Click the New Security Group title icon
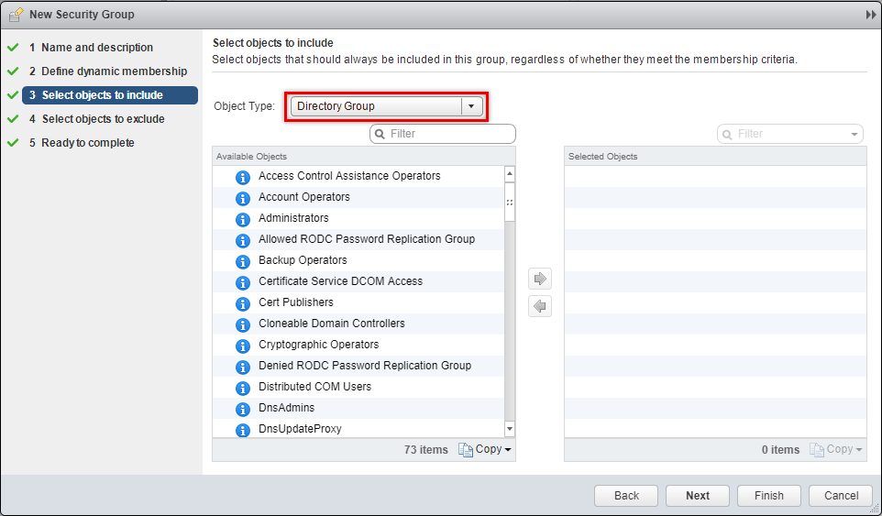Viewport: 882px width, 516px height. (x=16, y=15)
